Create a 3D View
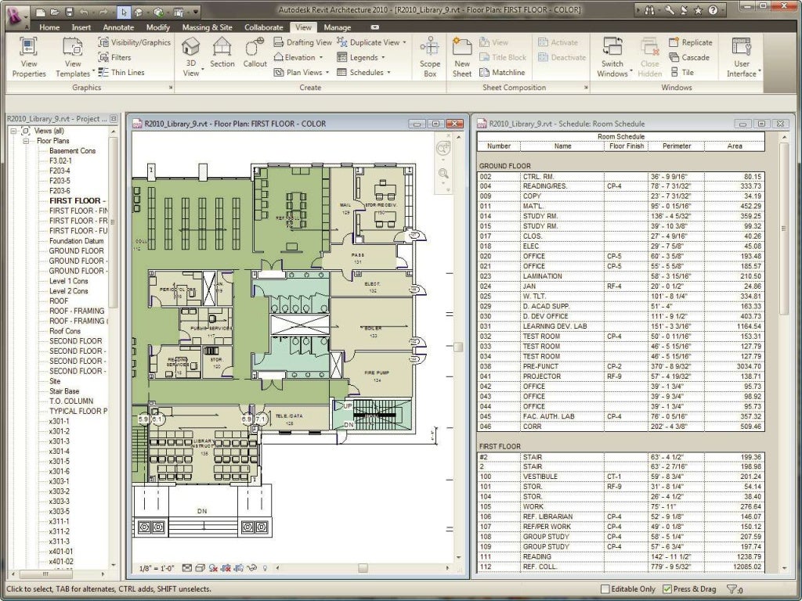Image resolution: width=802 pixels, height=601 pixels. pyautogui.click(x=191, y=57)
